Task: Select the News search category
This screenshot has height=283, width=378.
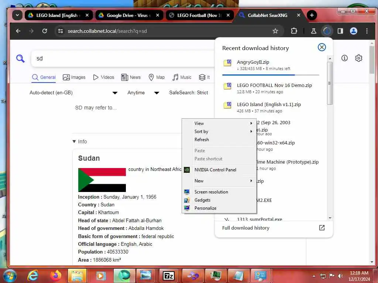Action: [131, 77]
